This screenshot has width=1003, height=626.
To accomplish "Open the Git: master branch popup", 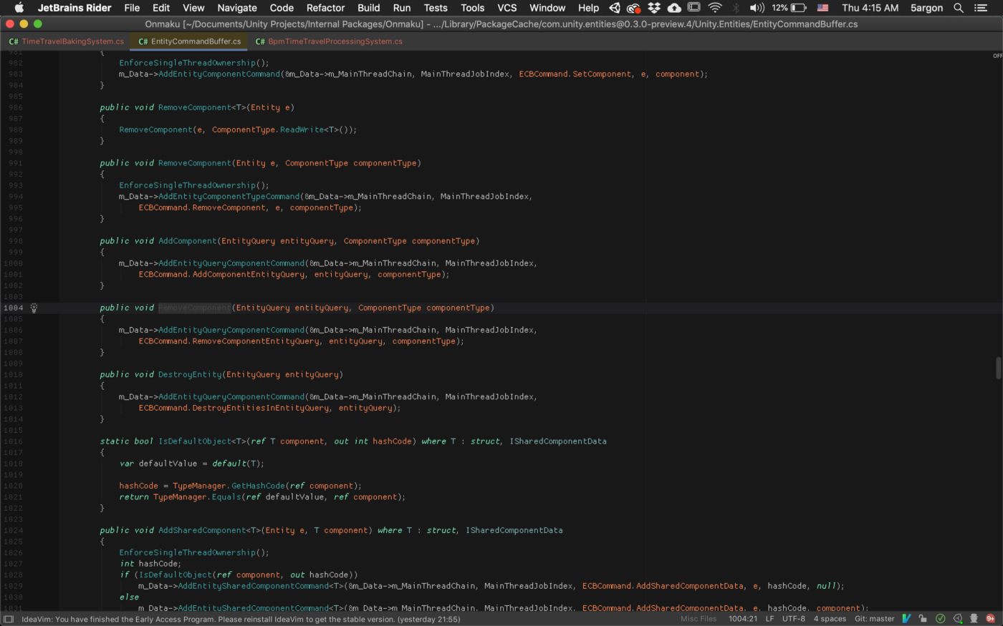I will point(874,619).
